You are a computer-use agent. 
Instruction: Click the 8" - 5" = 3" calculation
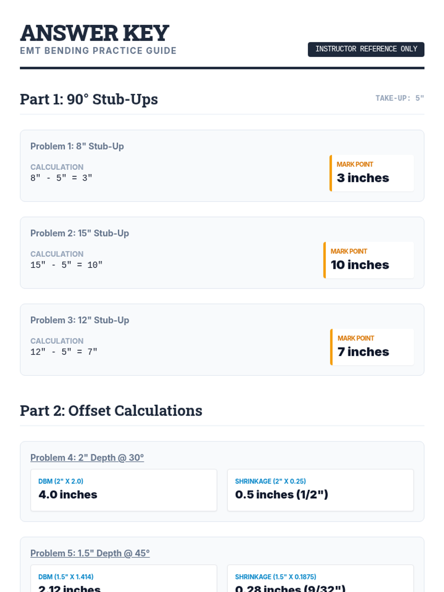click(x=61, y=178)
